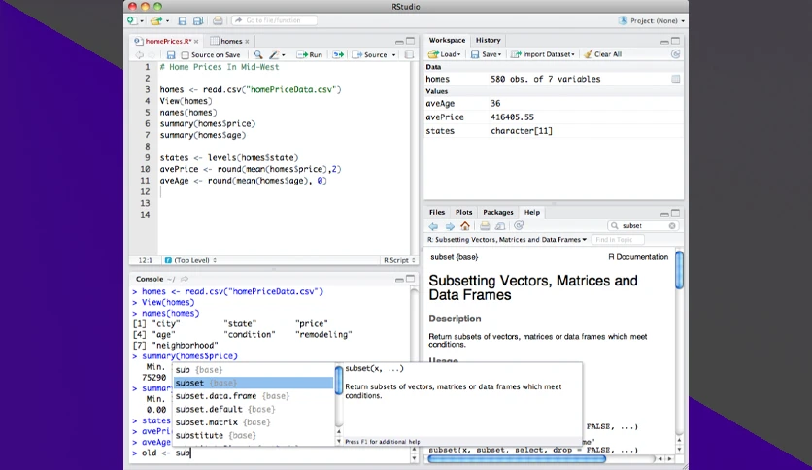Go to Help home page
Screen dimensions: 812x470
pyautogui.click(x=465, y=226)
